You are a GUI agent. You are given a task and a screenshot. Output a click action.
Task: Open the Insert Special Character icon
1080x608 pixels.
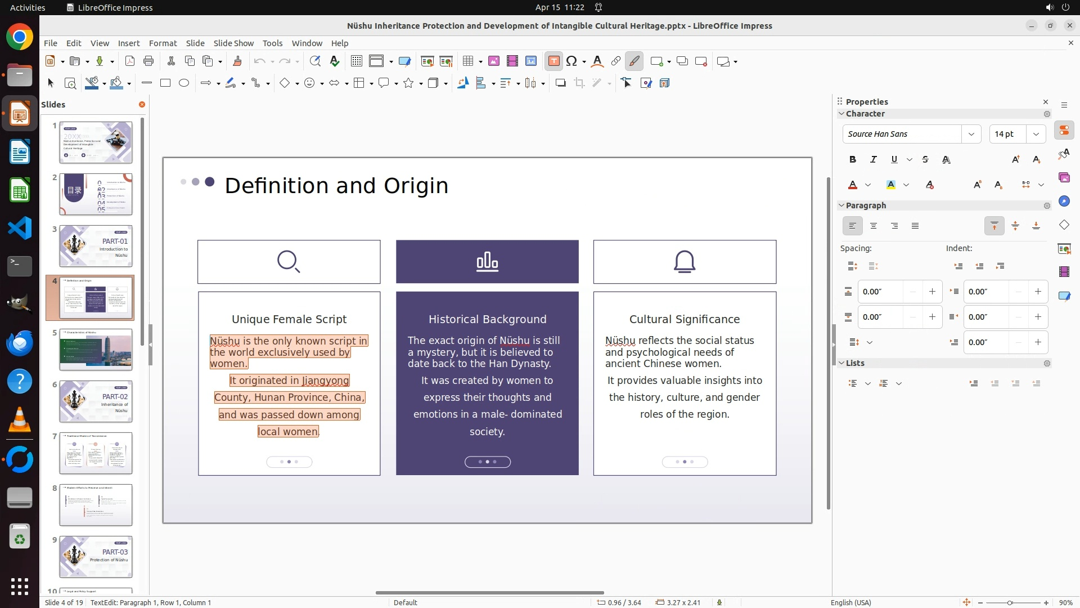click(572, 61)
